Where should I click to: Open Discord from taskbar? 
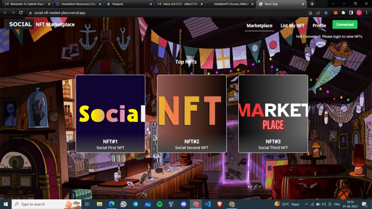(184, 204)
